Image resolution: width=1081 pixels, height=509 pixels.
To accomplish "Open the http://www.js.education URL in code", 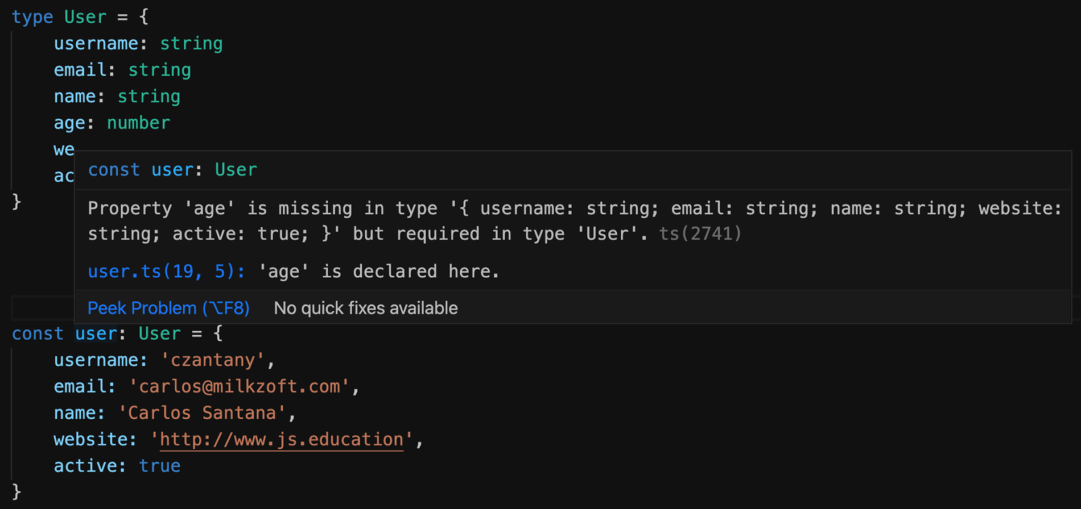I will point(282,440).
